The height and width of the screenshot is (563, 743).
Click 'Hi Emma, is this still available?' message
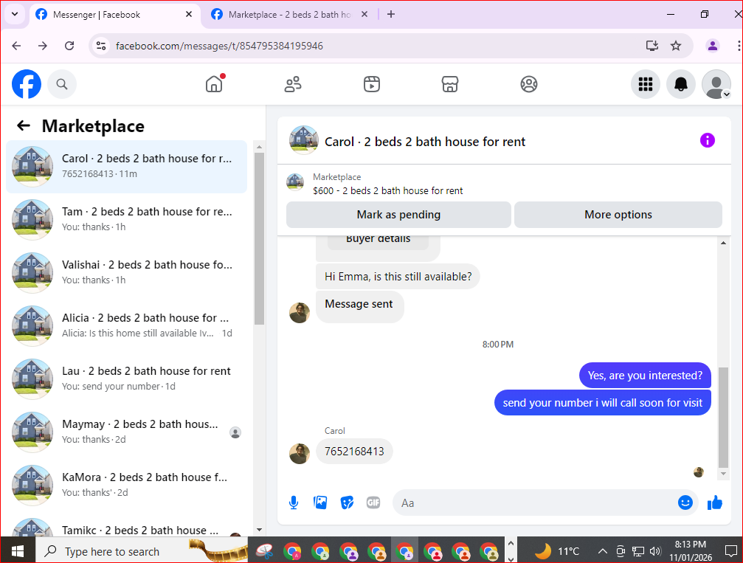point(398,276)
